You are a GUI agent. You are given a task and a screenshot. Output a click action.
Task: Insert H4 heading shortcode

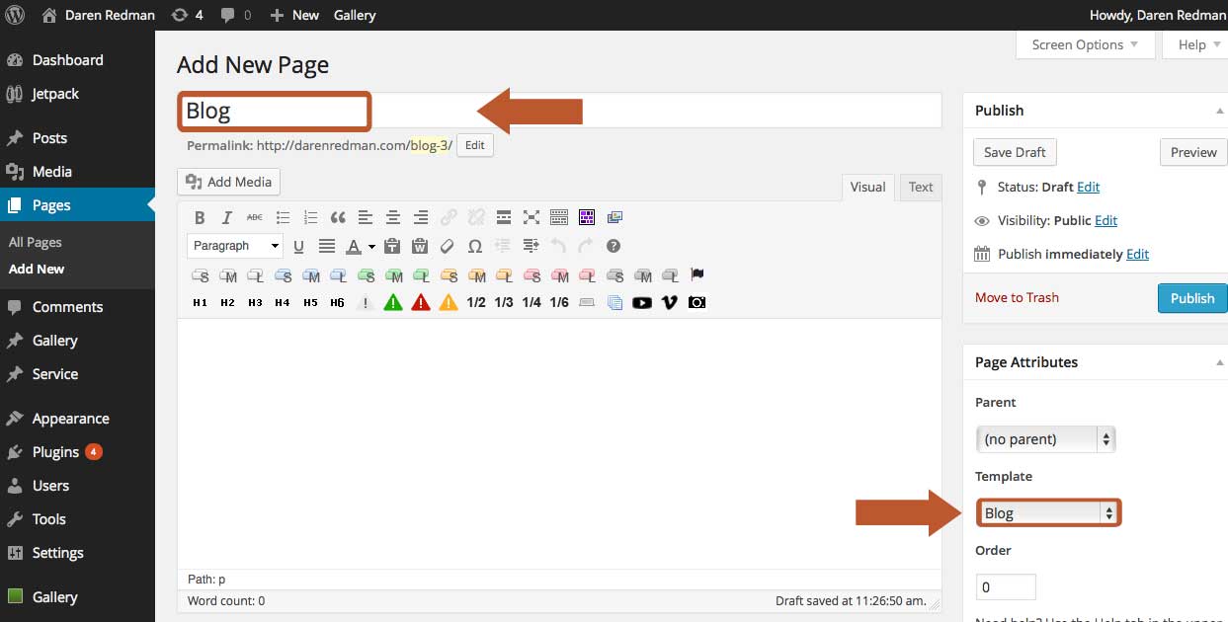pos(283,302)
